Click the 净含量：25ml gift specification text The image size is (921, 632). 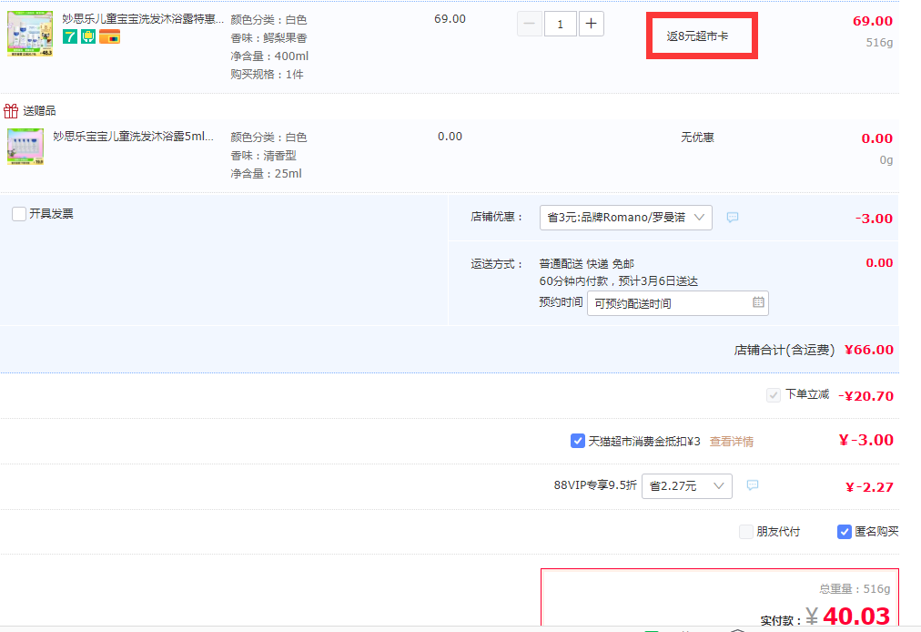pyautogui.click(x=266, y=173)
